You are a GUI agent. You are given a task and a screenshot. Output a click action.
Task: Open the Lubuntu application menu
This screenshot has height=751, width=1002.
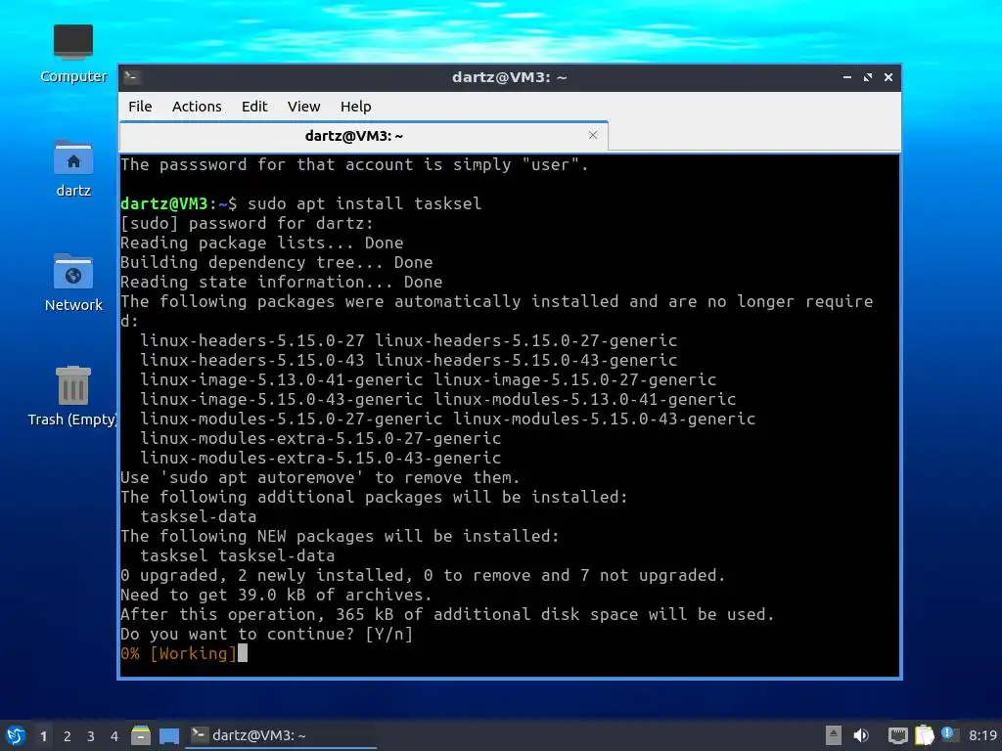coord(16,735)
